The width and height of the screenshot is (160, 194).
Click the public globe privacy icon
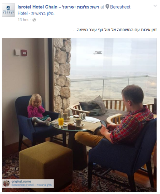(x=34, y=20)
